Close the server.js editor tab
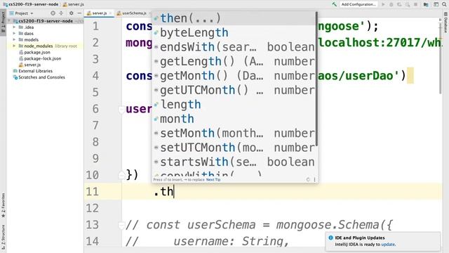 click(x=110, y=13)
